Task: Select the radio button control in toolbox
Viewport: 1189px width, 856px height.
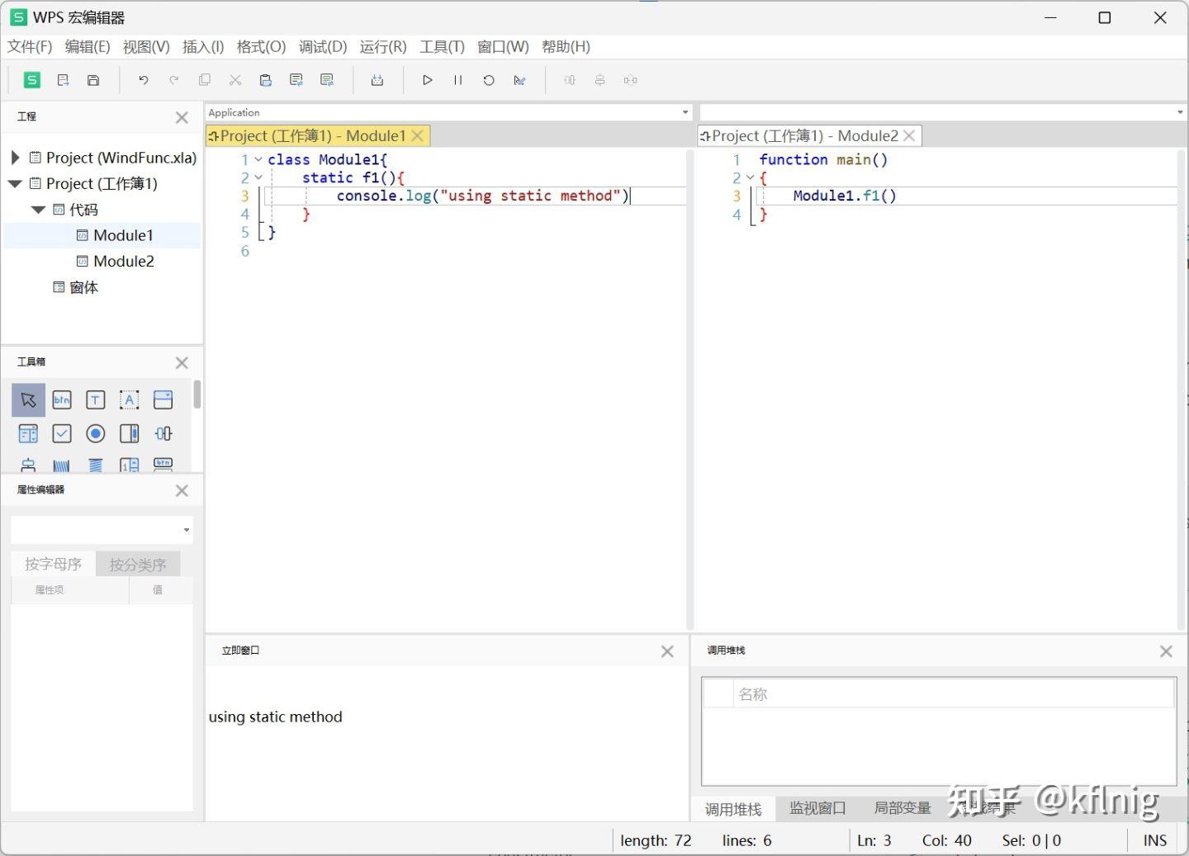Action: tap(96, 433)
